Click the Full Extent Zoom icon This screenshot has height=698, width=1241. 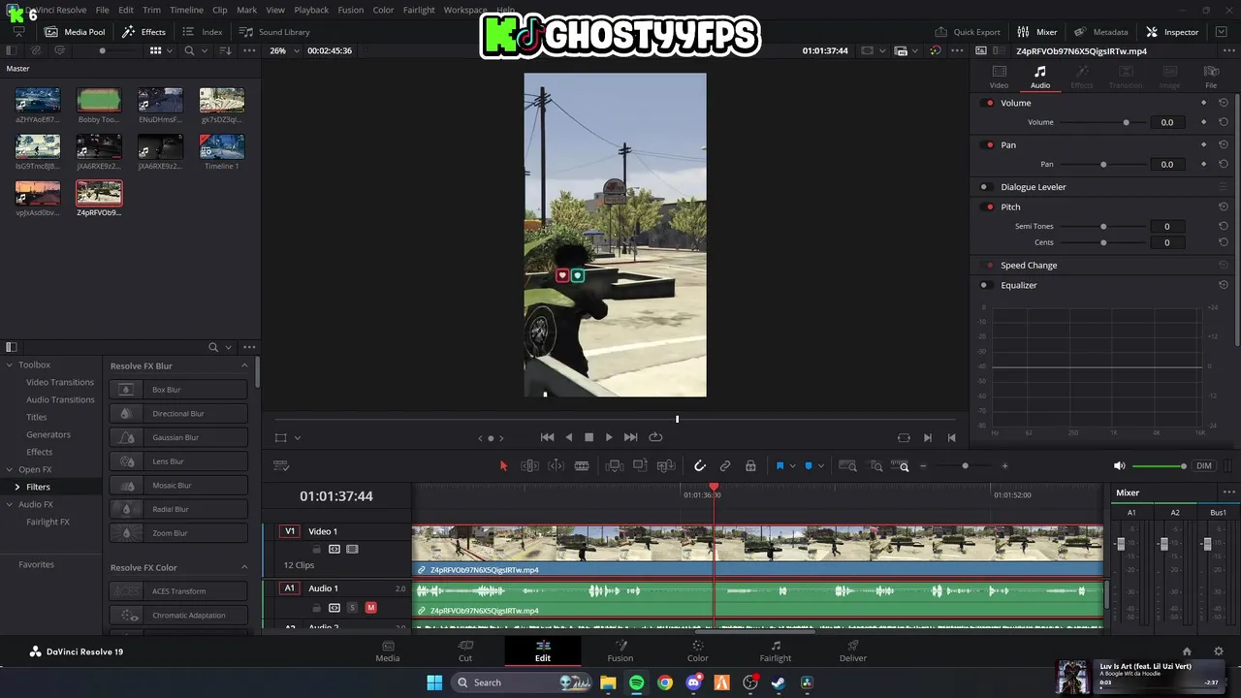tap(847, 466)
